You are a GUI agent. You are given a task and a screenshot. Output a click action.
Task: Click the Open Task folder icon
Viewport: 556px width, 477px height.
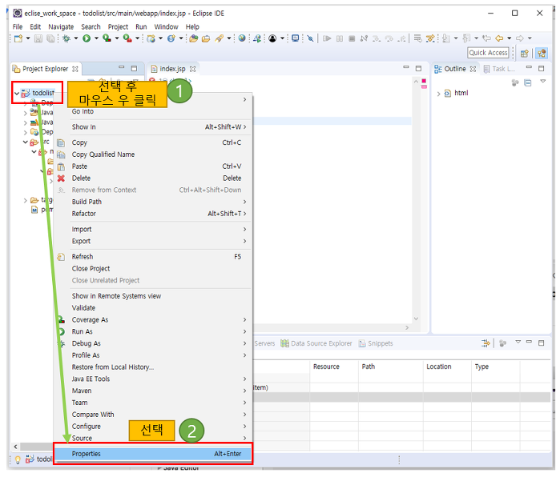(206, 38)
